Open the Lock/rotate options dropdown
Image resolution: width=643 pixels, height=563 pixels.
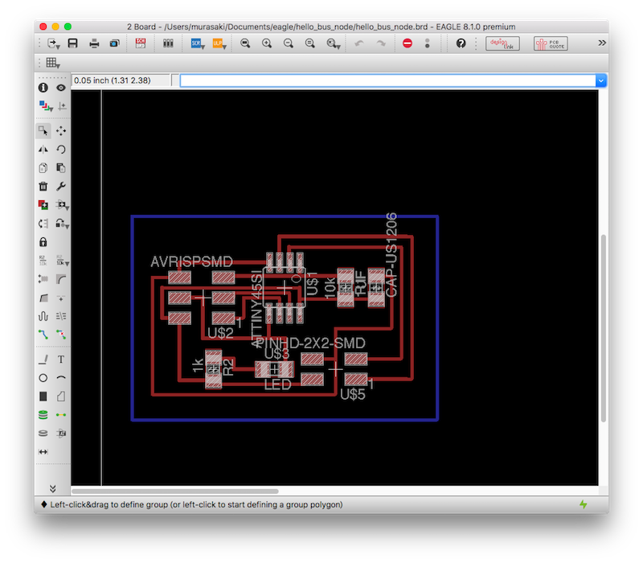63,224
